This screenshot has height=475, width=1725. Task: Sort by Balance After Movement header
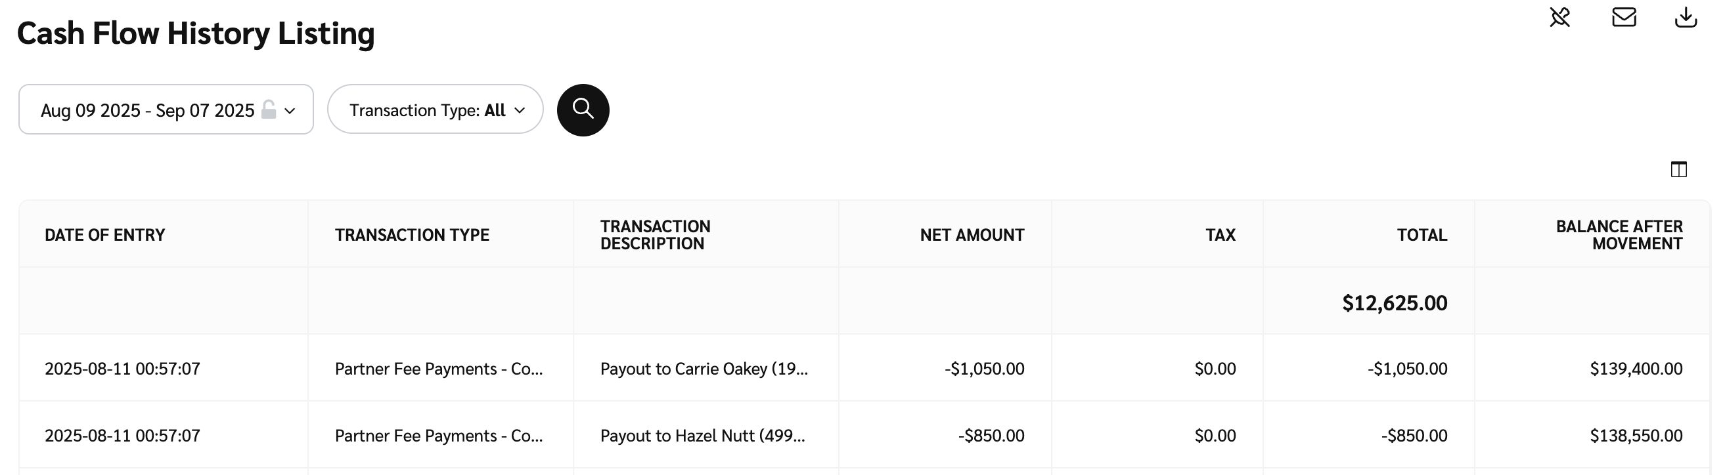1619,235
